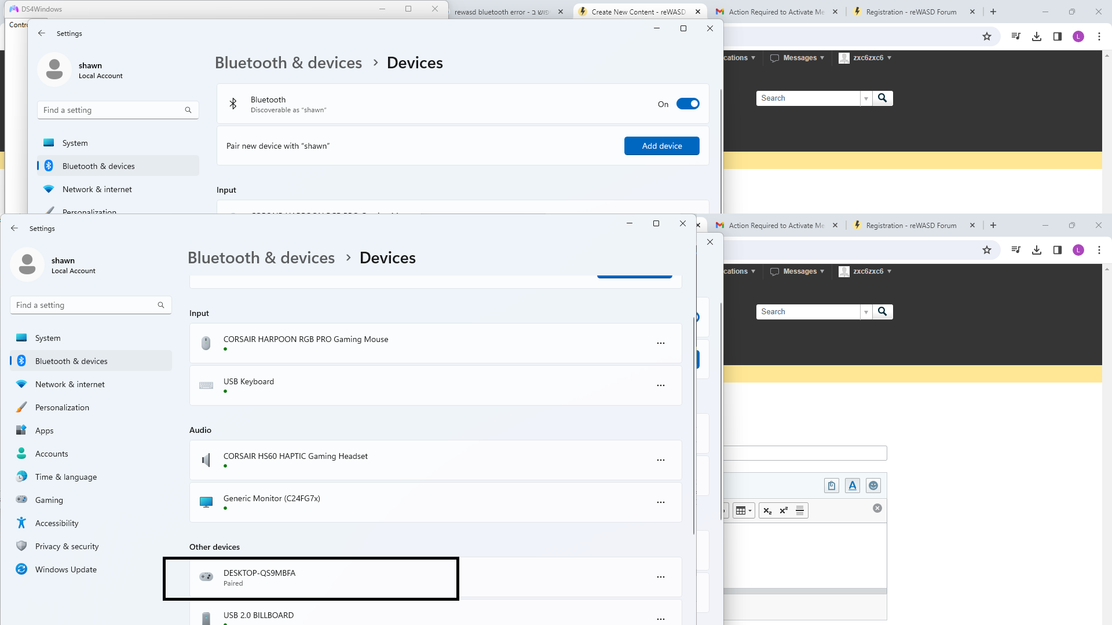
Task: Select CORSAIR HS60 HAPTIC Gaming Headset row
Action: pyautogui.click(x=436, y=460)
